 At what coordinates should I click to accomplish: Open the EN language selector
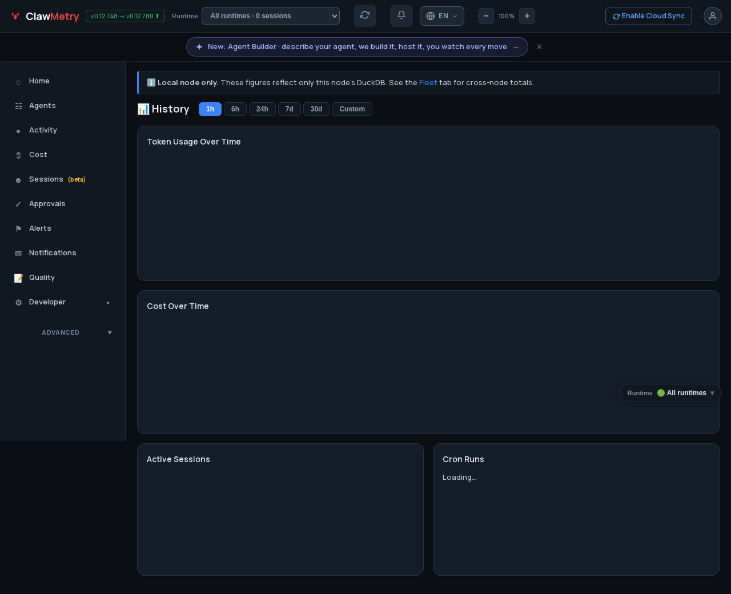pos(442,16)
